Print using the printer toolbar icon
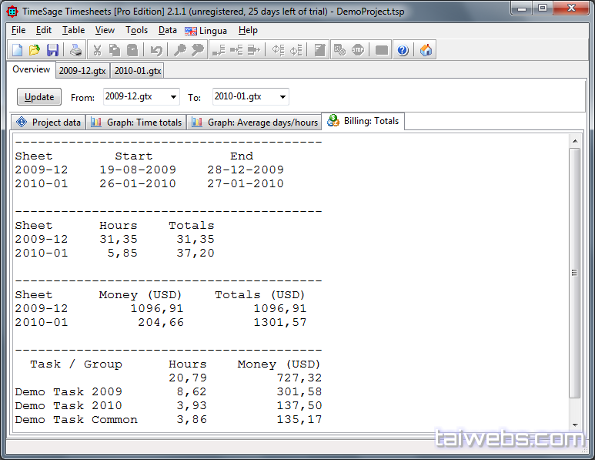 coord(75,50)
